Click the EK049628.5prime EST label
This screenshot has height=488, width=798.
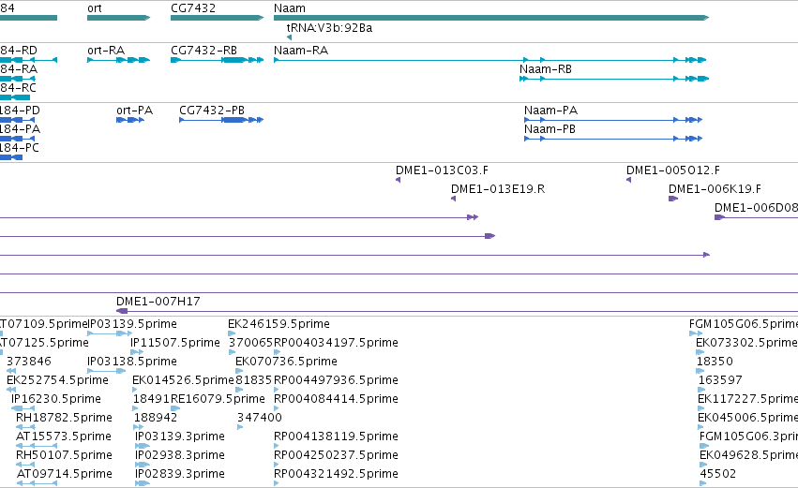pyautogui.click(x=748, y=455)
